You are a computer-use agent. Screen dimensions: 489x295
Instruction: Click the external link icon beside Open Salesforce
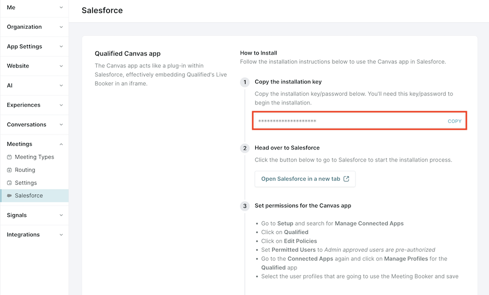click(346, 179)
